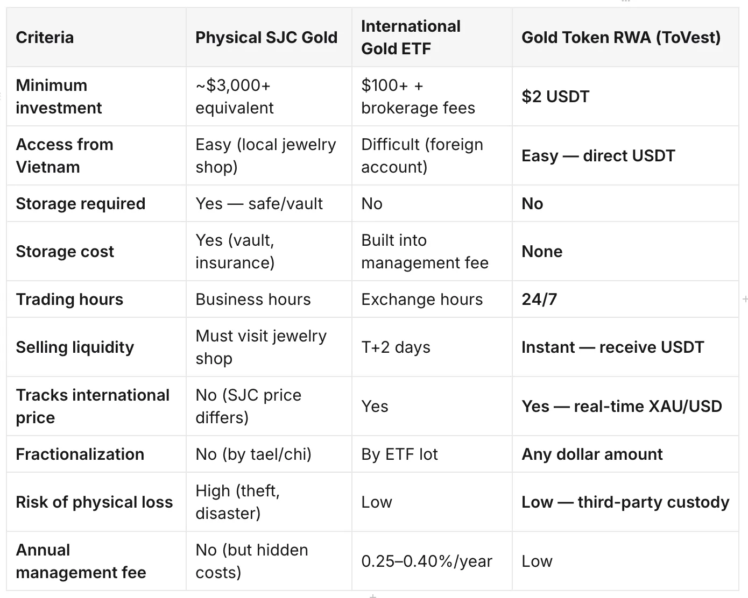Select the International Gold ETF header cell
The height and width of the screenshot is (598, 748).
(432, 37)
